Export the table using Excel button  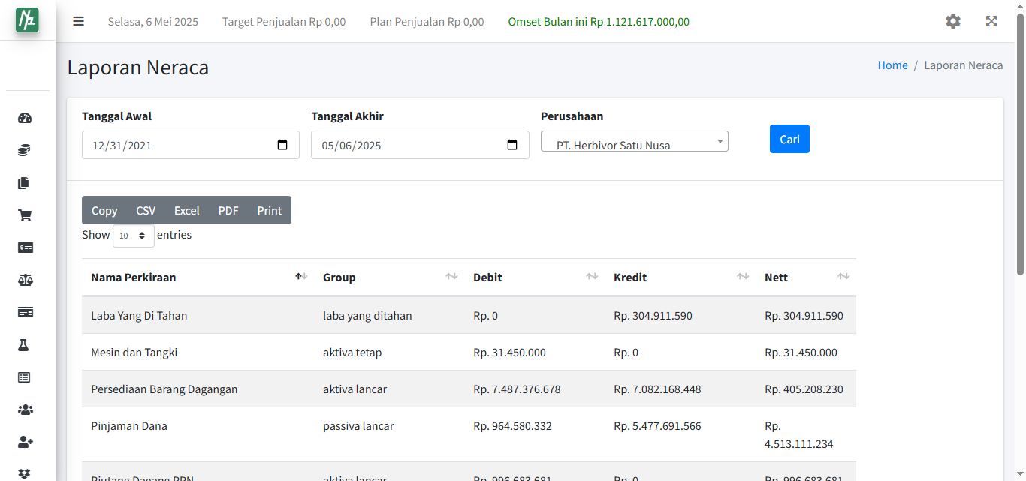click(186, 211)
